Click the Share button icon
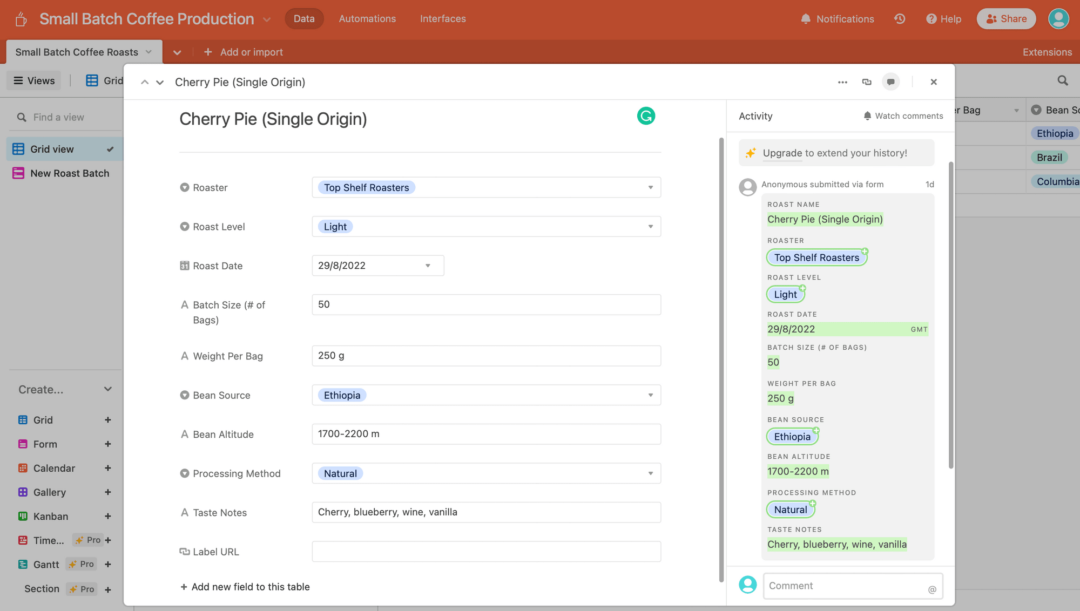Viewport: 1080px width, 611px height. (991, 18)
